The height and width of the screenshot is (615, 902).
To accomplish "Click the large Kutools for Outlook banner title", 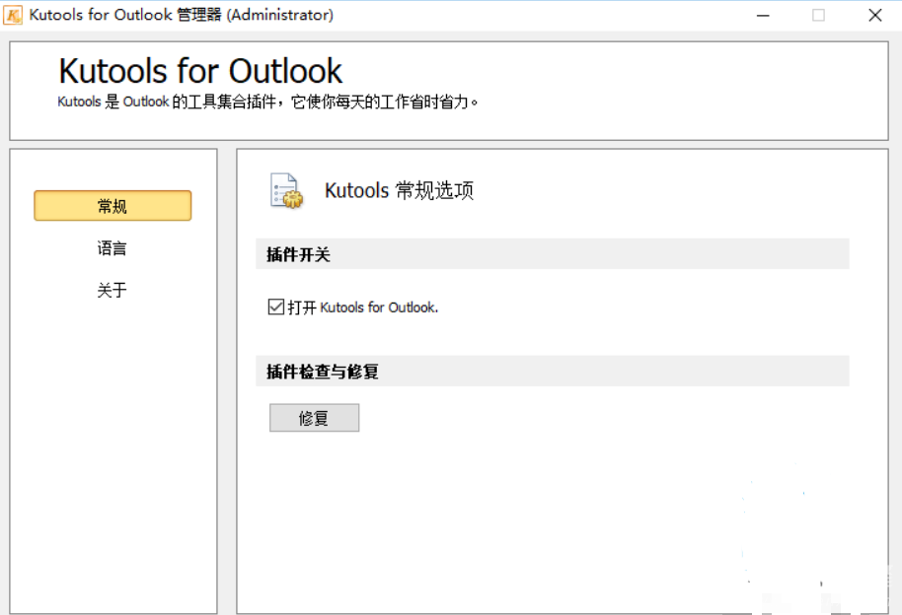I will [x=200, y=71].
